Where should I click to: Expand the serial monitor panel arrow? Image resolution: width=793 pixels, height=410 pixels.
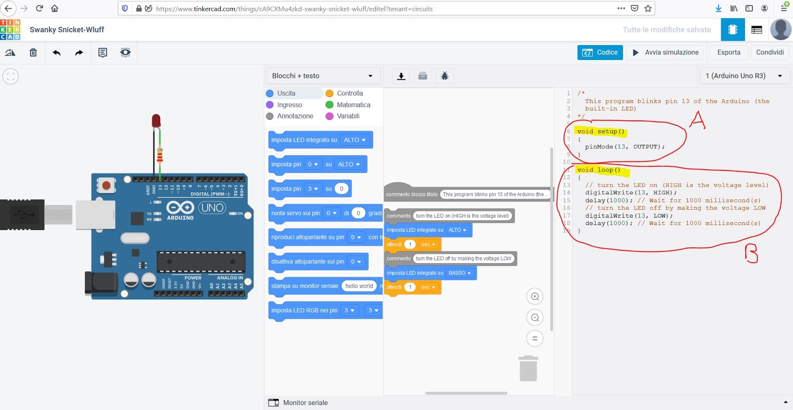786,403
